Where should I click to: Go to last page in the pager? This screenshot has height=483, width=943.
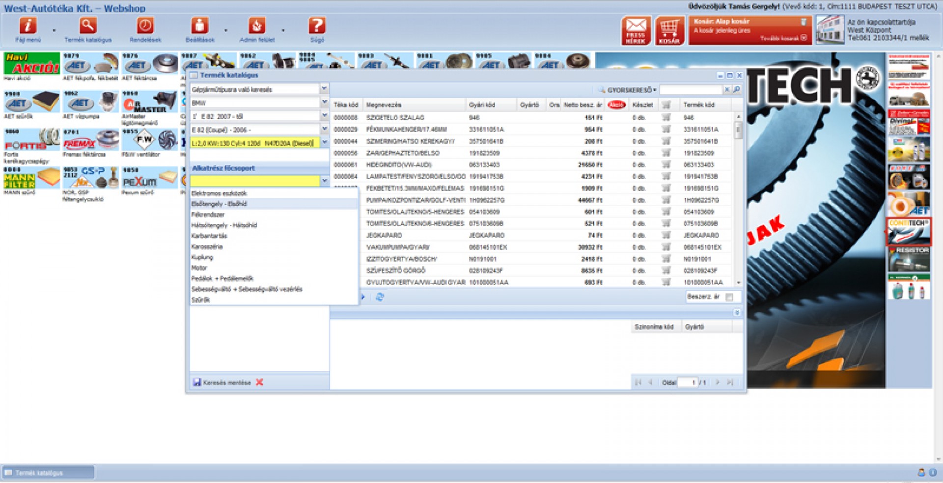[730, 382]
